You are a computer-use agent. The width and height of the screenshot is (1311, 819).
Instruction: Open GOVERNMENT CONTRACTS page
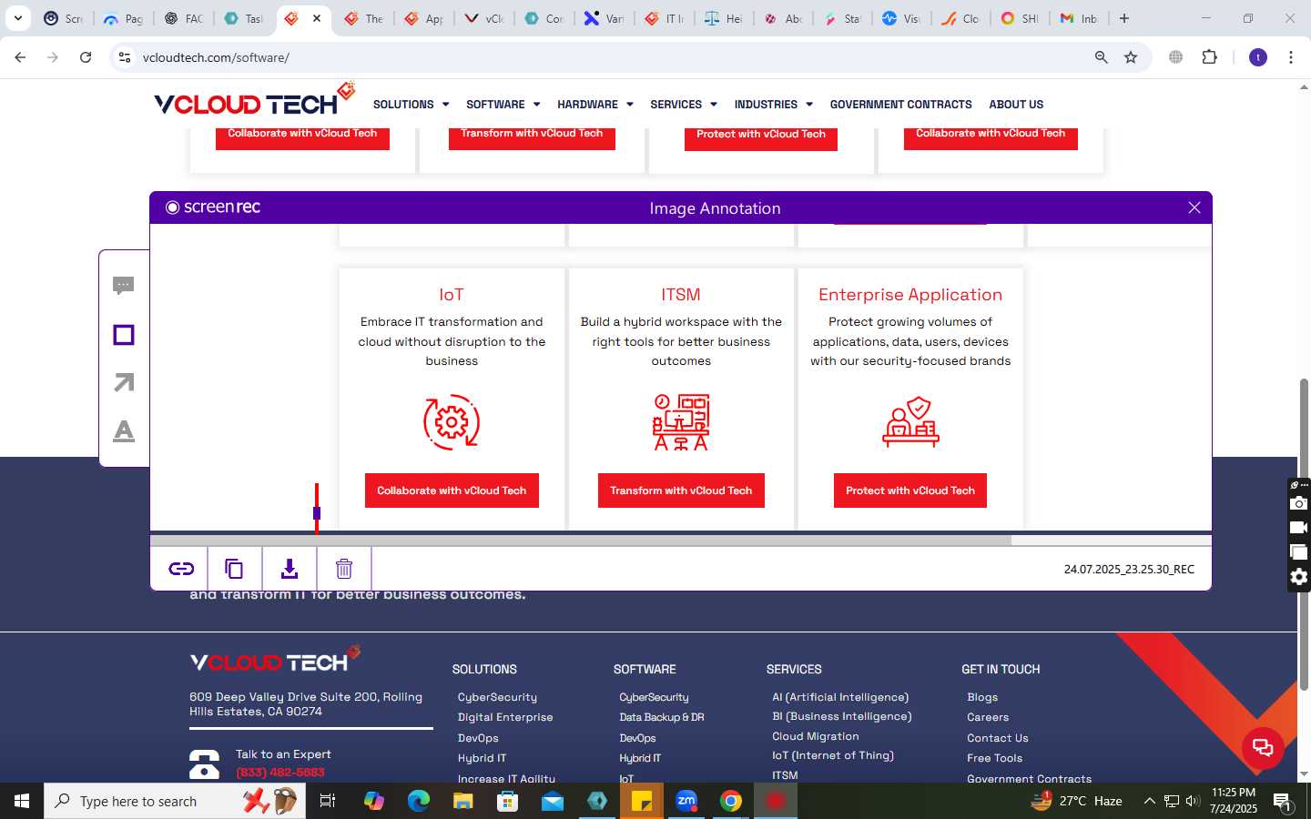[x=900, y=105]
